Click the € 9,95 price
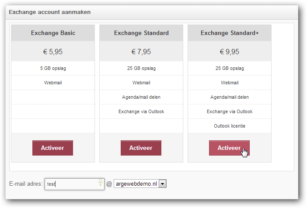Image resolution: width=307 pixels, height=208 pixels. (230, 52)
